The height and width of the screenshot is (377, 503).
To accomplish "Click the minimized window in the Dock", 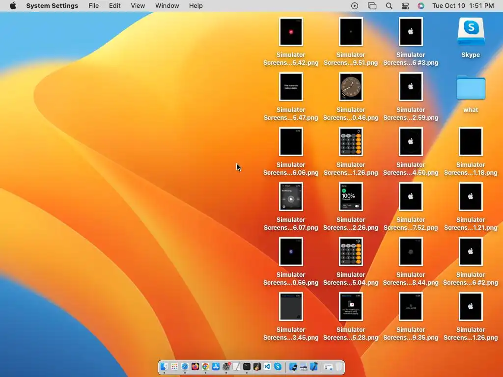I will [329, 366].
